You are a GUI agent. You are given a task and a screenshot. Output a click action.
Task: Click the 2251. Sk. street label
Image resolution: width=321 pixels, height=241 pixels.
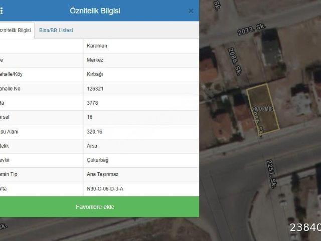(272, 174)
